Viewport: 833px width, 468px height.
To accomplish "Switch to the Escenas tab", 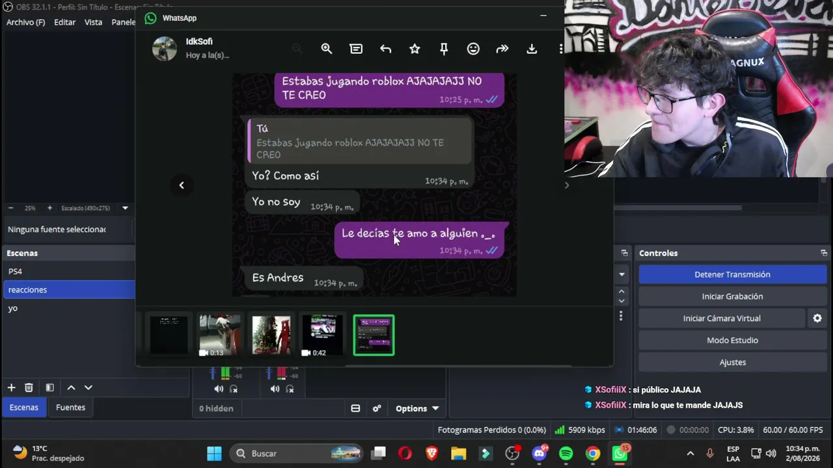I will 23,408.
